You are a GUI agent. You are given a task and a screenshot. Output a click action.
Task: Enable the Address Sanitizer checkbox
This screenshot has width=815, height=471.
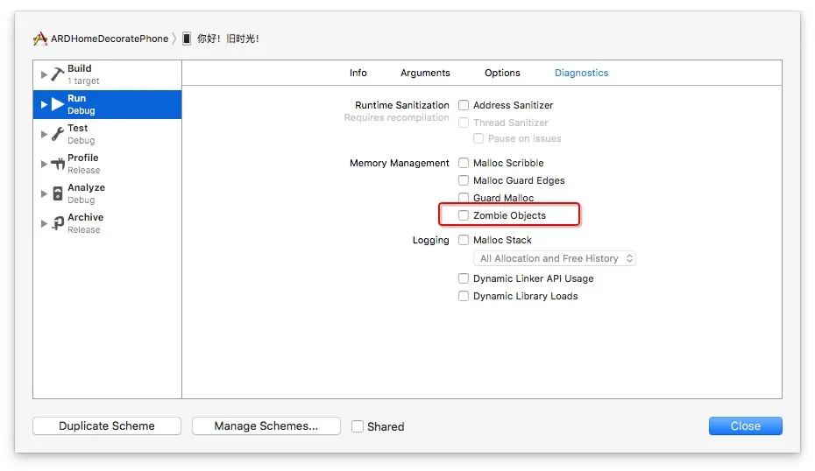coord(464,105)
